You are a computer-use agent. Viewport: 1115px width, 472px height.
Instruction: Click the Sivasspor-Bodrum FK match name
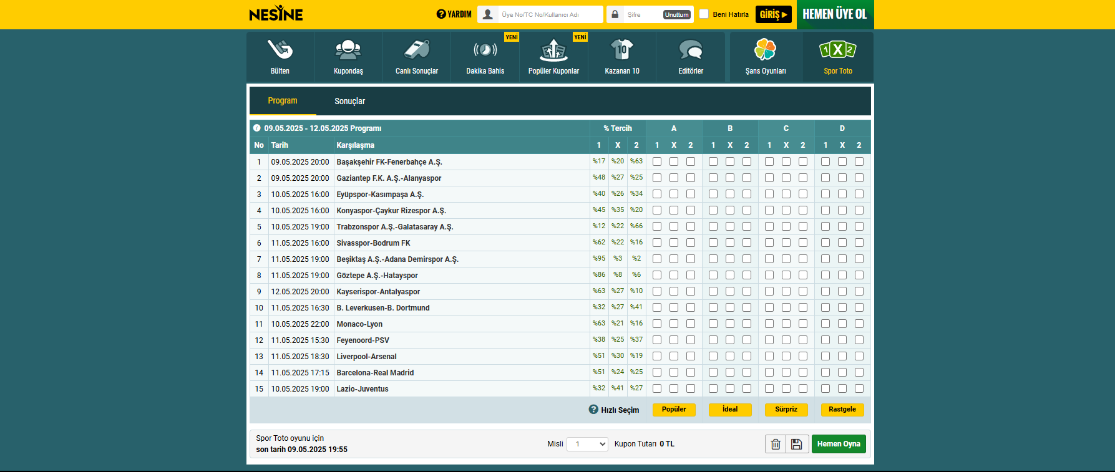tap(373, 243)
